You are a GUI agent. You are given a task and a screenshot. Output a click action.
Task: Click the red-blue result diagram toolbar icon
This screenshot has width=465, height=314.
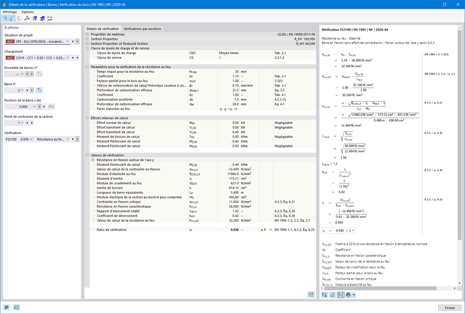point(50,18)
